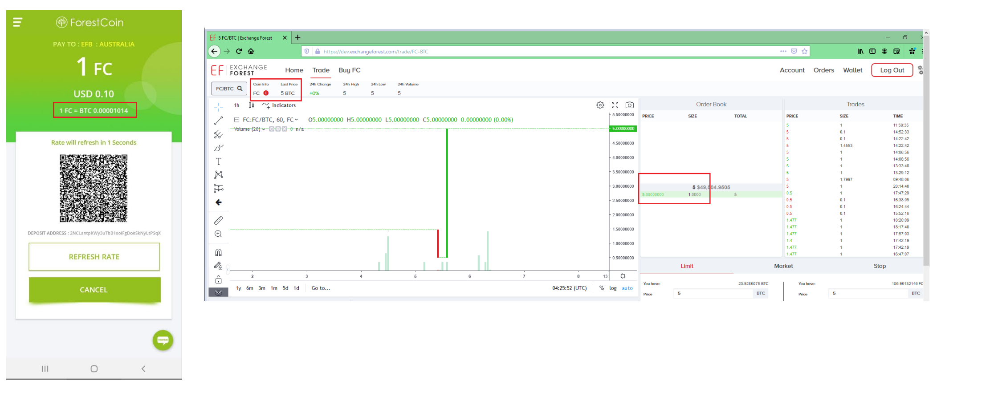Click the buy Price input field
This screenshot has height=404, width=994.
pyautogui.click(x=713, y=293)
